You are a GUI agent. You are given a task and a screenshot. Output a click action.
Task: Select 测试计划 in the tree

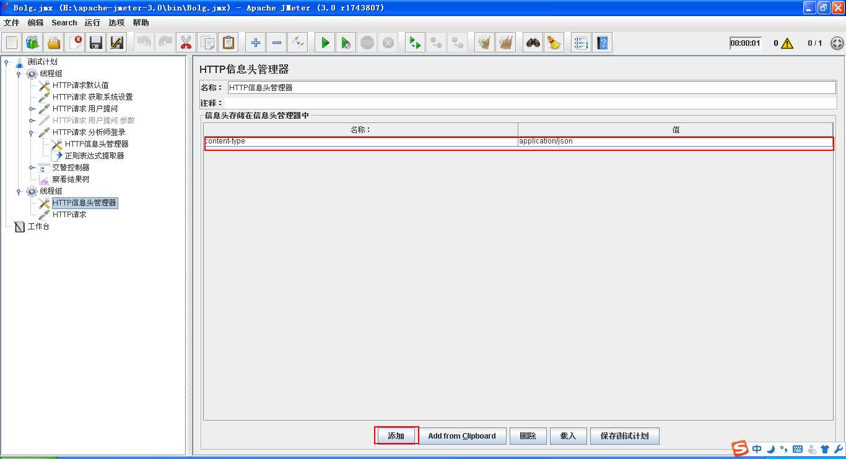coord(42,62)
